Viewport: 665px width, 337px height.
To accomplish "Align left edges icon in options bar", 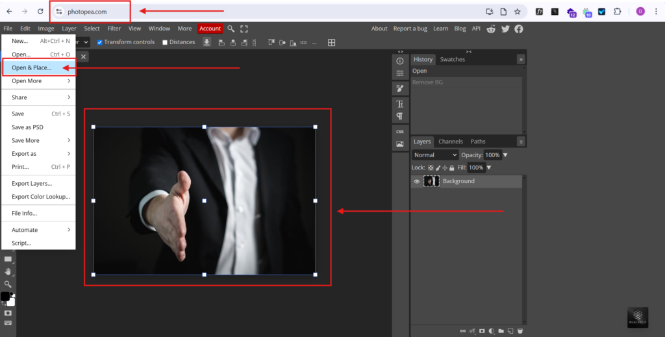I will click(x=221, y=42).
